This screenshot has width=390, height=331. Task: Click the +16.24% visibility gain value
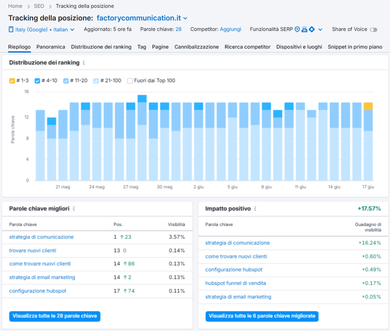coord(370,243)
